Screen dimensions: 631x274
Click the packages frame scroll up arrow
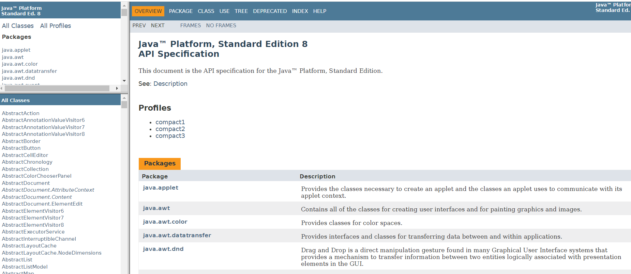(x=124, y=5)
